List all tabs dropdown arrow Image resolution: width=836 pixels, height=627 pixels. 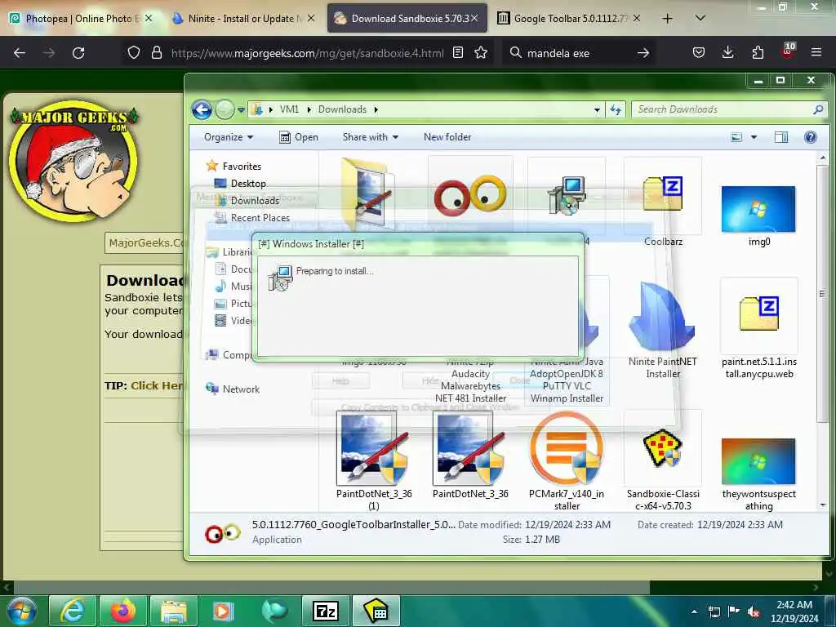coord(700,19)
